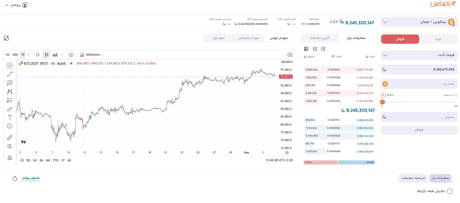Expand the chart style dropdown arrow
460x203 pixels.
click(x=62, y=55)
